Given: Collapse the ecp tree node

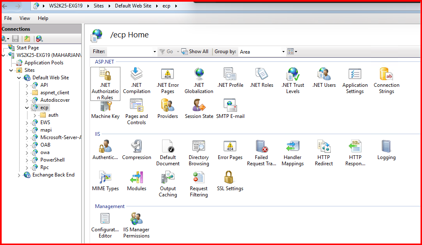Looking at the screenshot, I should coord(27,108).
